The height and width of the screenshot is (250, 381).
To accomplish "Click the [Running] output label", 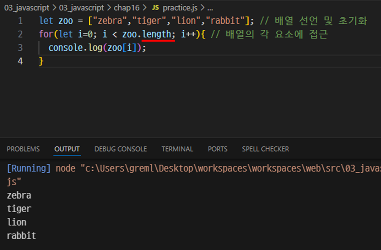I will tap(29, 168).
